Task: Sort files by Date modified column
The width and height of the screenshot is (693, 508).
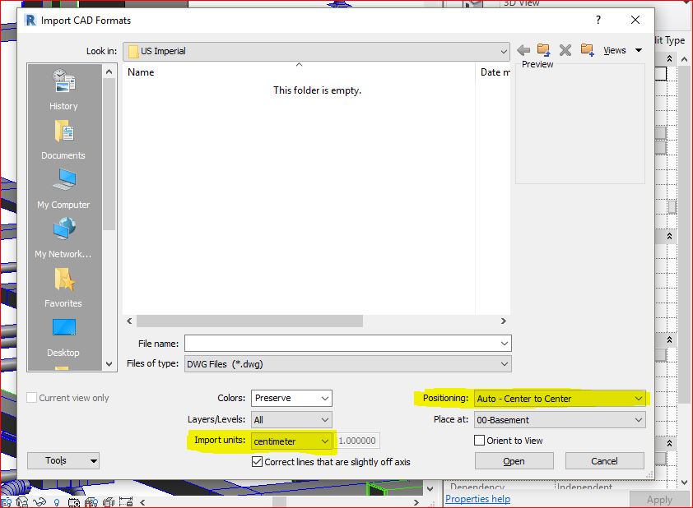Action: (x=495, y=72)
